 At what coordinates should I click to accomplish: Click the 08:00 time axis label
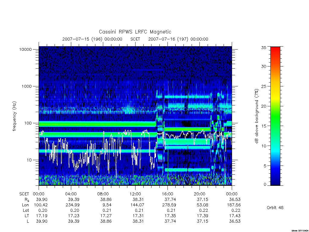[x=103, y=194]
